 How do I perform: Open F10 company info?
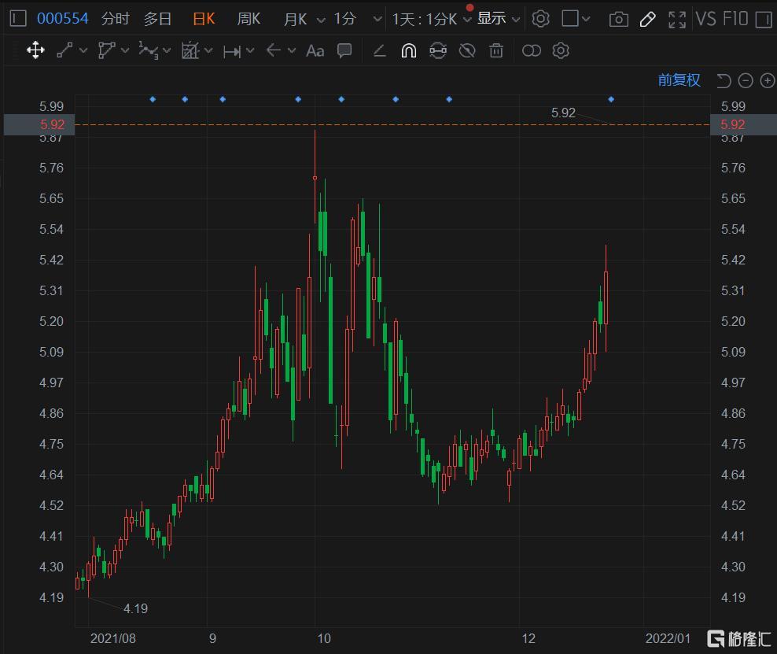(x=735, y=19)
